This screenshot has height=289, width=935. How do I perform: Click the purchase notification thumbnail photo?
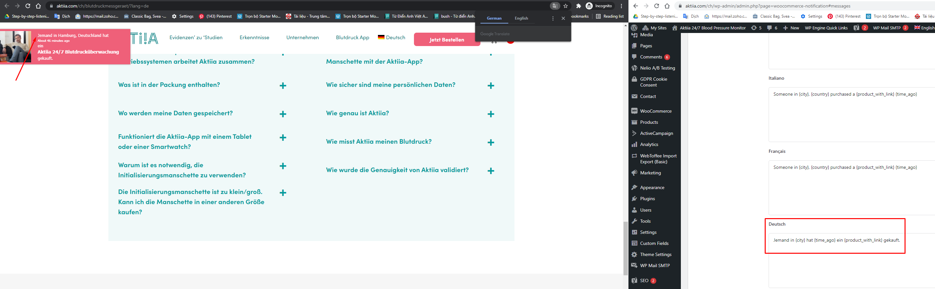16,47
